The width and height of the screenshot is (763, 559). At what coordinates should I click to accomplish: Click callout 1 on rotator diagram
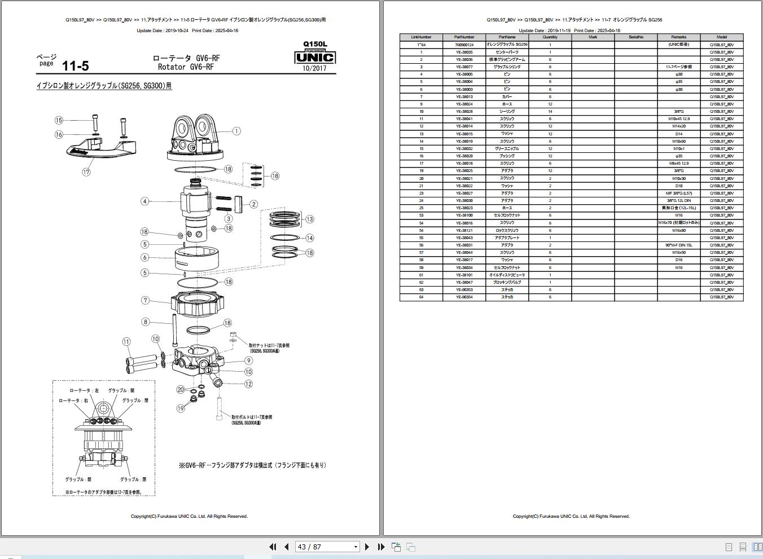tap(236, 131)
